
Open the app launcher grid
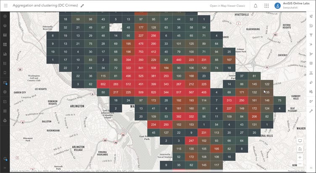tap(266, 6)
